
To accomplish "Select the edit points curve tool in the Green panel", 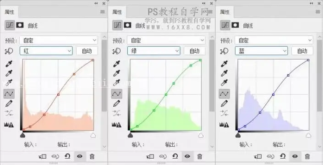I will [x=116, y=93].
